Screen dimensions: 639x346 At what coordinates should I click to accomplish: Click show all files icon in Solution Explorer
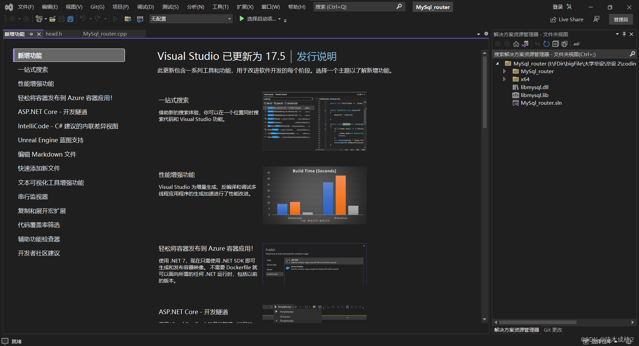(x=564, y=44)
